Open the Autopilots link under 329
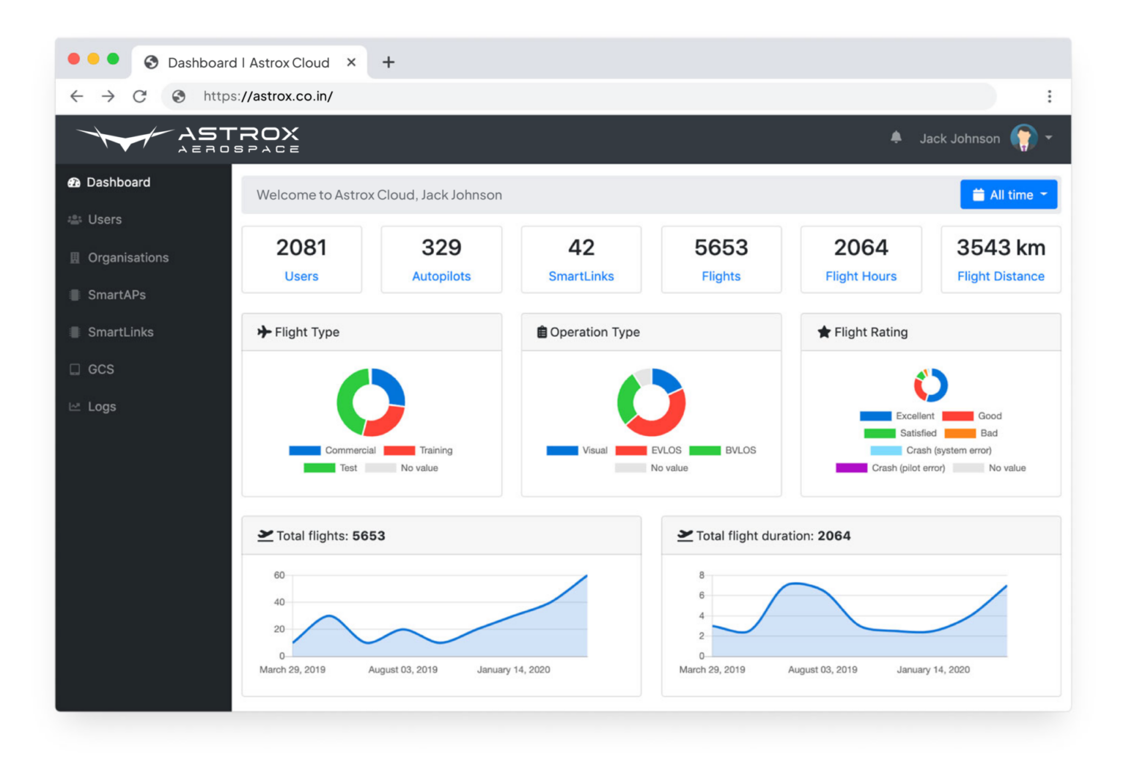Viewport: 1126px width, 784px height. point(441,276)
